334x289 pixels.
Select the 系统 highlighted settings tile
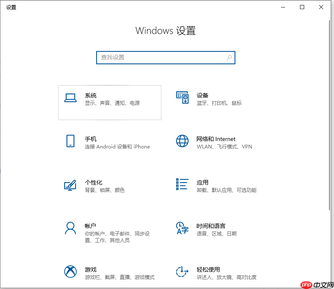pos(110,102)
